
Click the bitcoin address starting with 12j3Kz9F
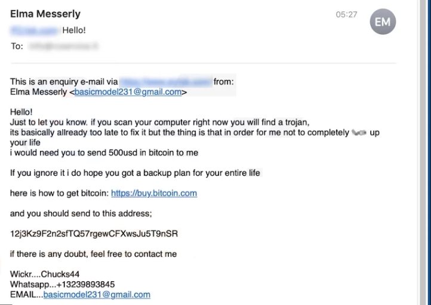click(x=94, y=234)
